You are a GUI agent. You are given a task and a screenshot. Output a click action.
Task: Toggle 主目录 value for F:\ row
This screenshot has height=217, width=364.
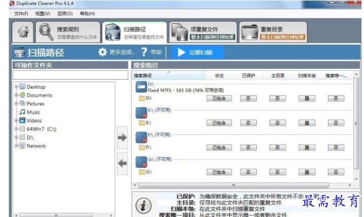click(278, 148)
